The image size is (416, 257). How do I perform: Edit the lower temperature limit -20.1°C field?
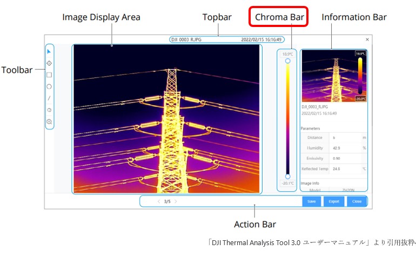(287, 183)
